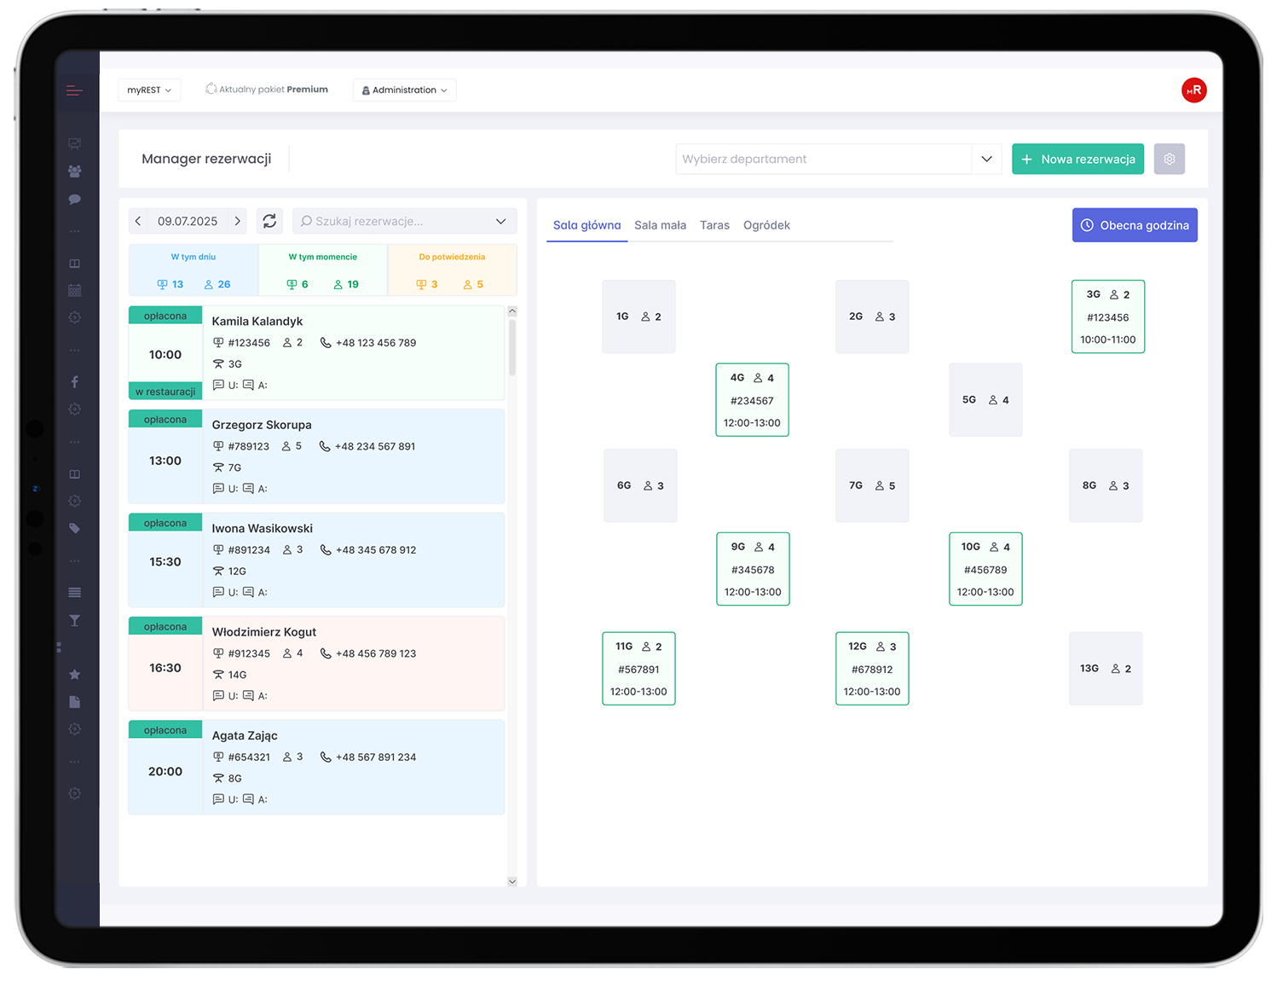This screenshot has width=1271, height=981.
Task: Open reservation settings gear button
Action: (1169, 160)
